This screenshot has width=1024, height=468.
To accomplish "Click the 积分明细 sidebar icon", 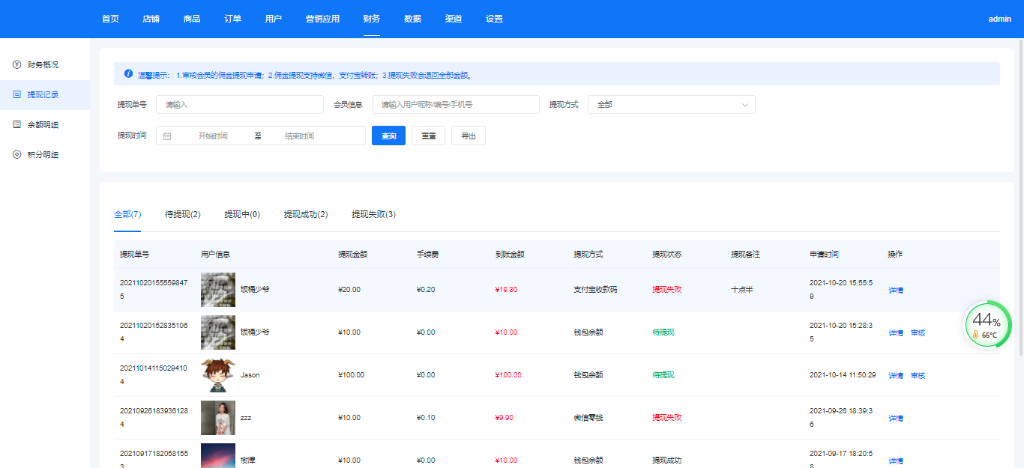I will pos(16,155).
